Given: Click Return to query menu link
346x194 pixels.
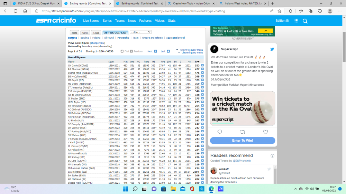Looking at the screenshot, I should pyautogui.click(x=191, y=50).
